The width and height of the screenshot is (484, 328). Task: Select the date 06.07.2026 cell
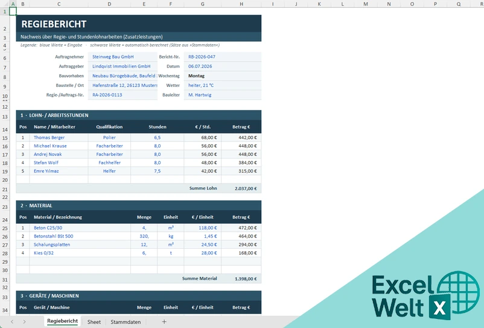pos(223,66)
